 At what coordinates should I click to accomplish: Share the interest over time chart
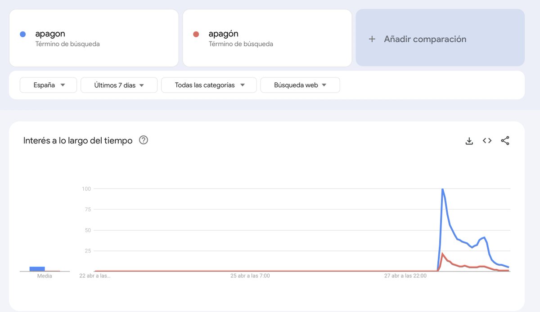click(505, 141)
